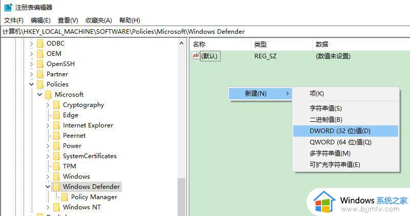The height and width of the screenshot is (216, 410).
Task: Select the Partner folder icon
Action: pyautogui.click(x=40, y=74)
